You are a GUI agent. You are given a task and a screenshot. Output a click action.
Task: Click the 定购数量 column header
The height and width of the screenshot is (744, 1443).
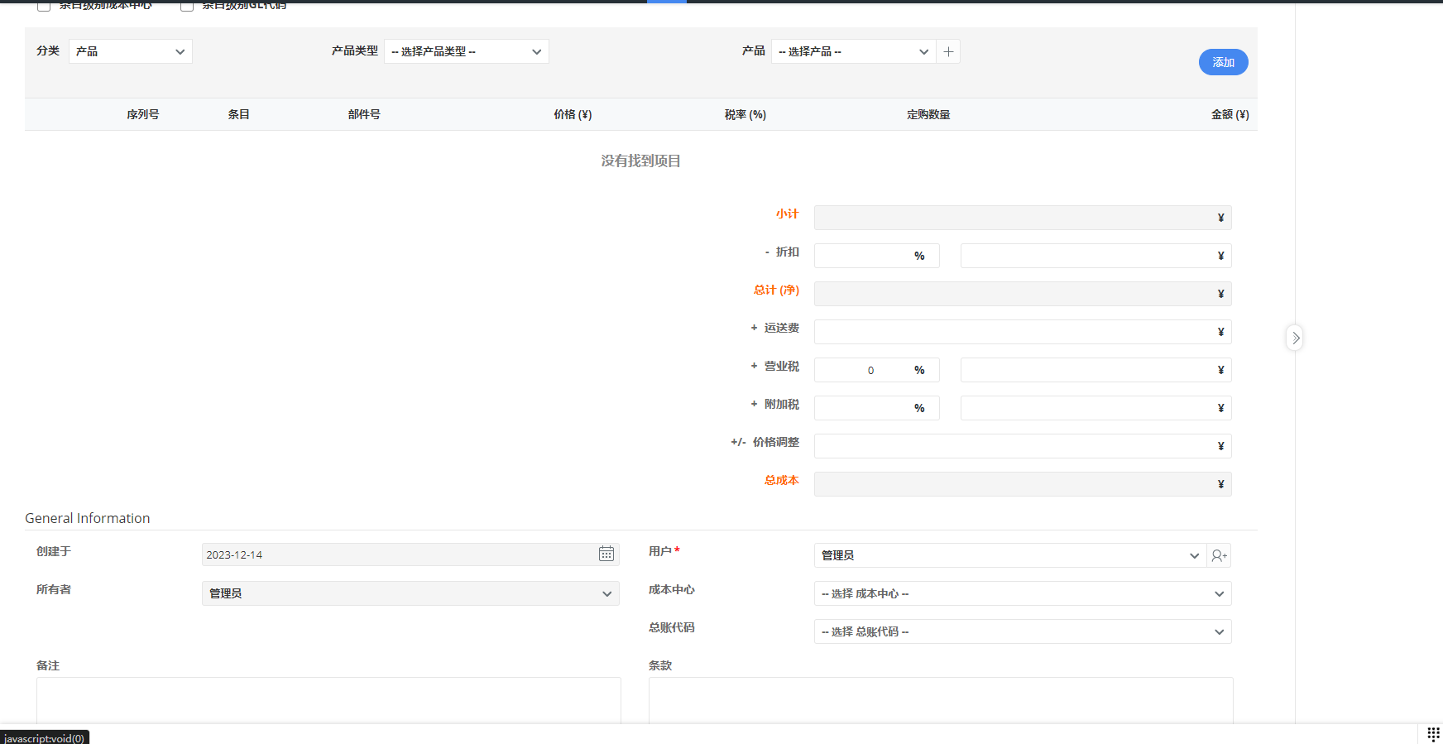[928, 114]
